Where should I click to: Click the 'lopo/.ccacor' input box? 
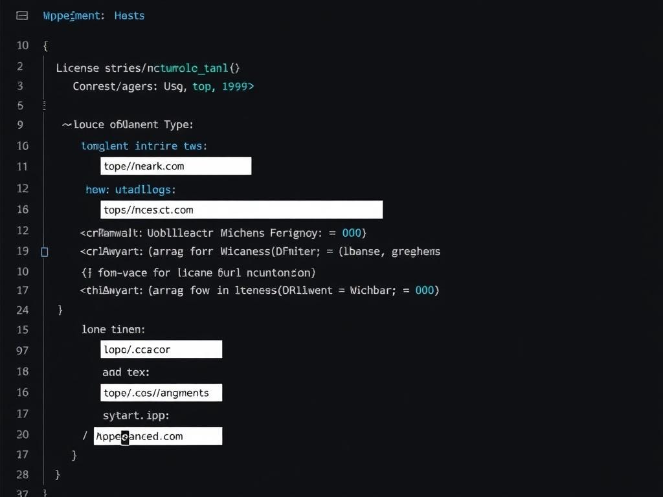tap(161, 349)
